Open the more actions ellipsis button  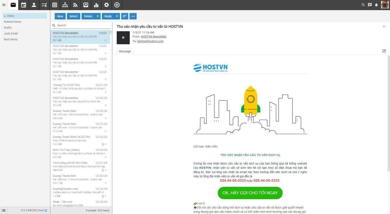click(x=133, y=16)
